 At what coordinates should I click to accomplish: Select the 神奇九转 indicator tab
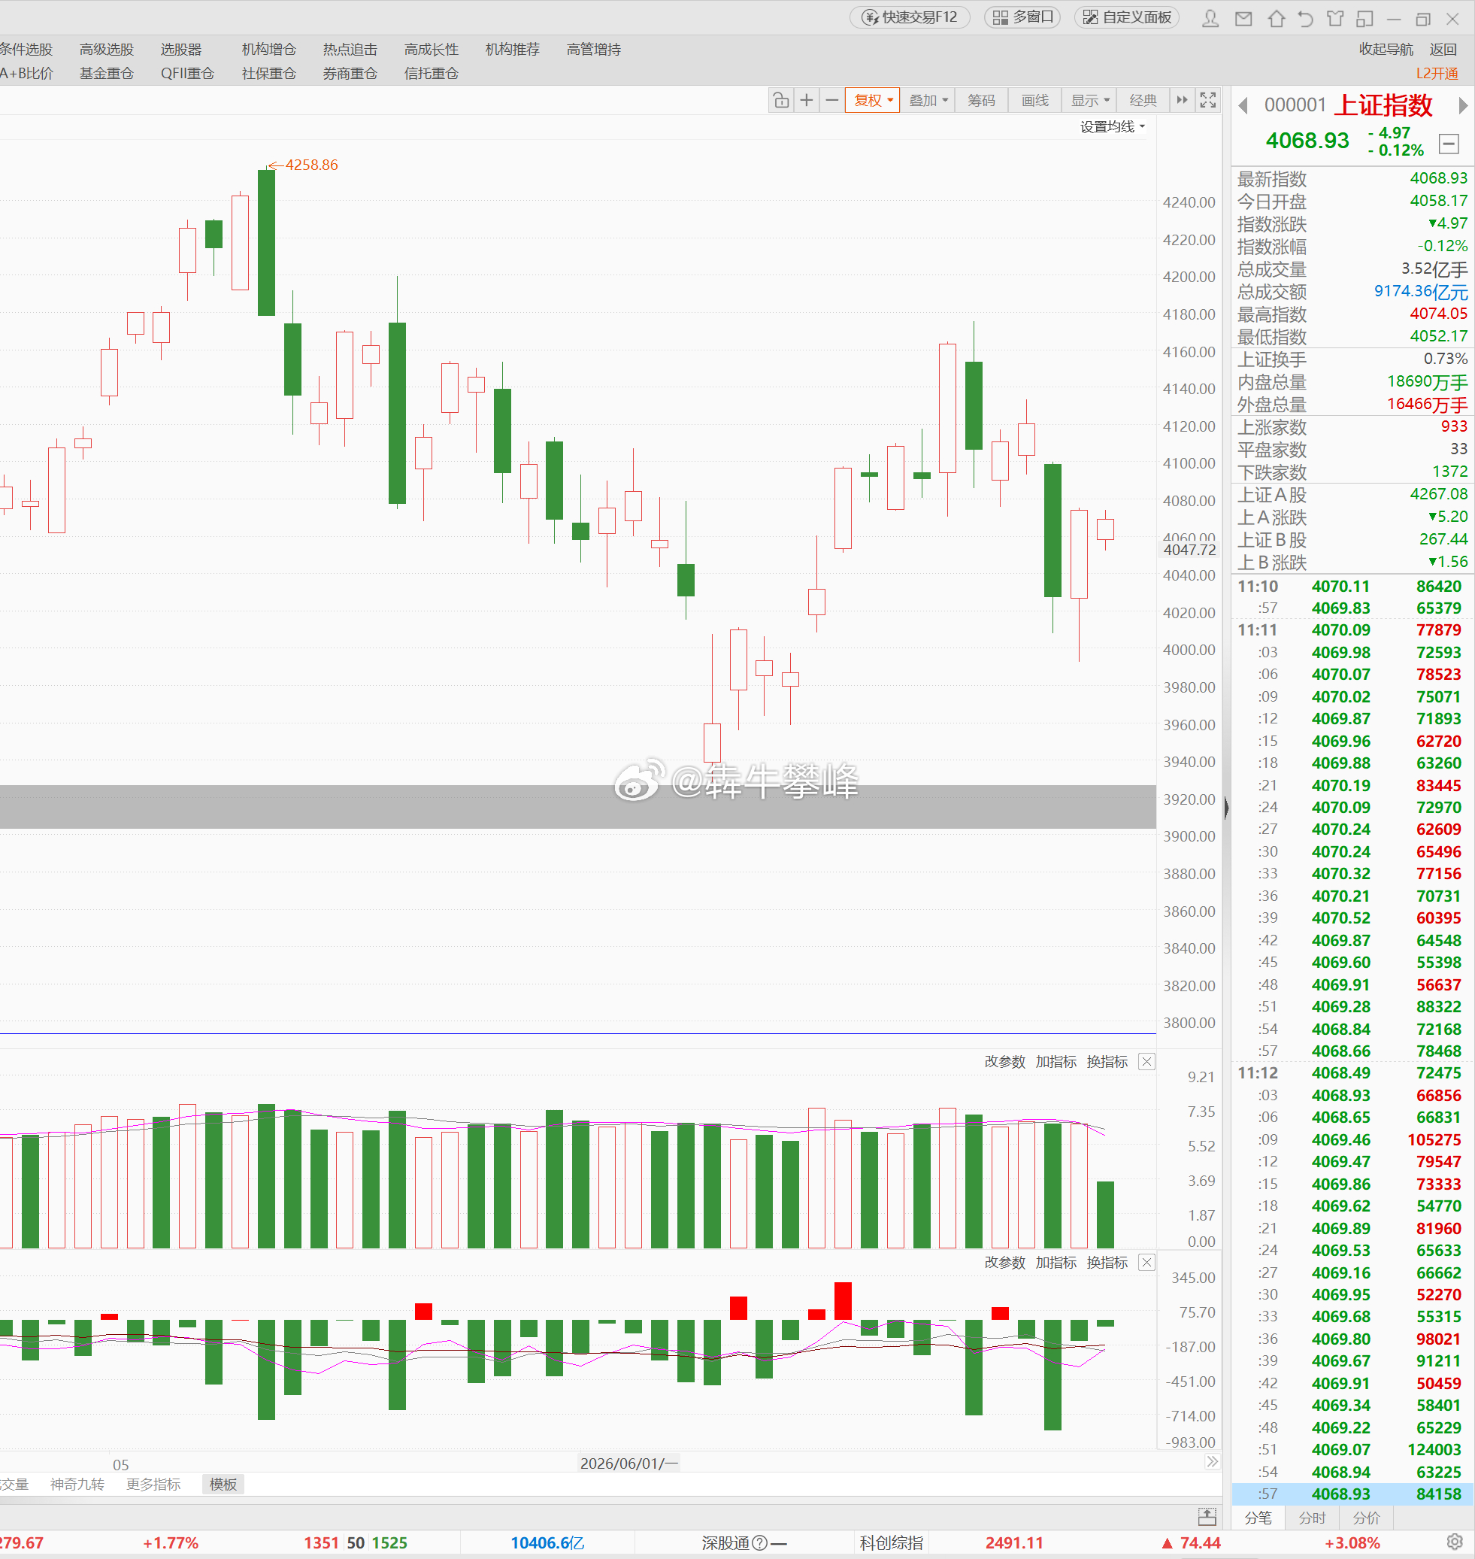[77, 1485]
